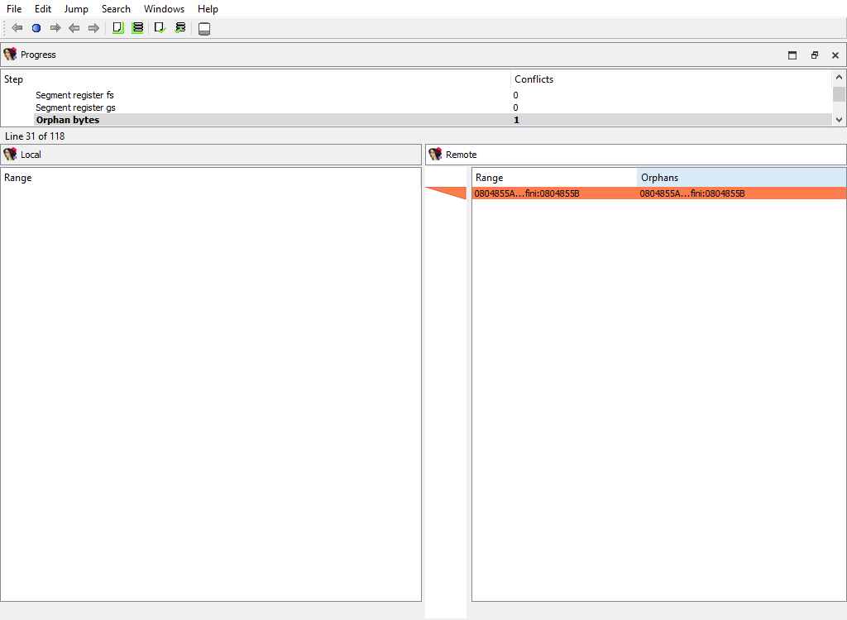This screenshot has height=620, width=847.
Task: Click the page icon with green corner
Action: (x=117, y=28)
